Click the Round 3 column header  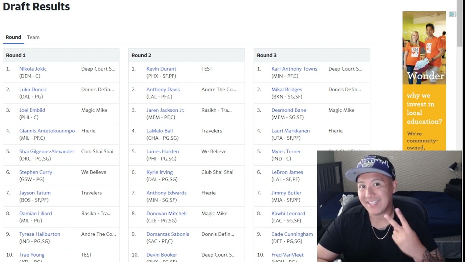click(312, 55)
